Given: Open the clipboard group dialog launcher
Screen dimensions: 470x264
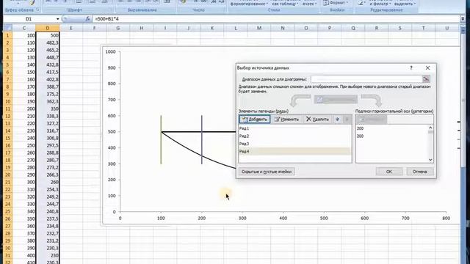Looking at the screenshot, I should tap(37, 10).
